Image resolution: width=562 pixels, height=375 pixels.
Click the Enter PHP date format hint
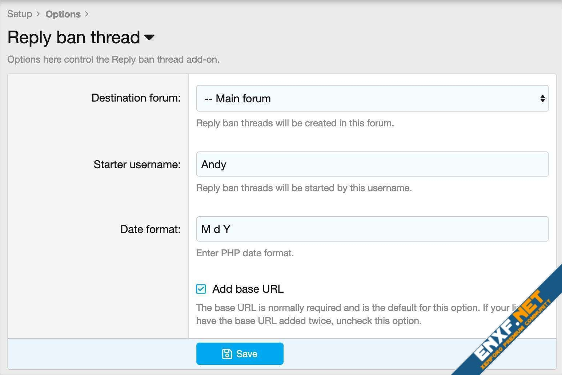[245, 253]
